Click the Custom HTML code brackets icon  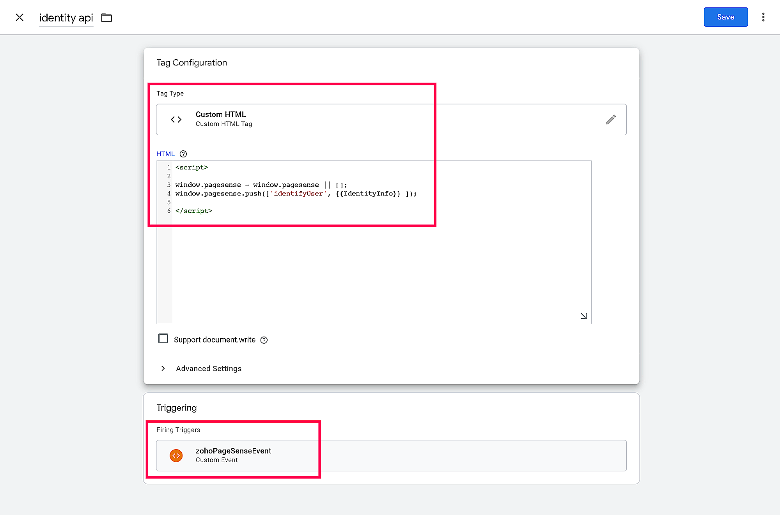click(x=176, y=120)
